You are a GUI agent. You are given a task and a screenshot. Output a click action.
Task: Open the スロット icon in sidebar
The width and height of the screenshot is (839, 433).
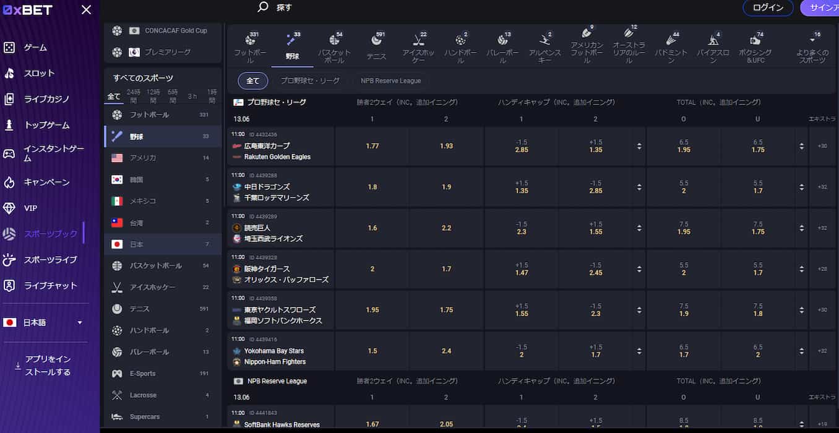tap(9, 73)
